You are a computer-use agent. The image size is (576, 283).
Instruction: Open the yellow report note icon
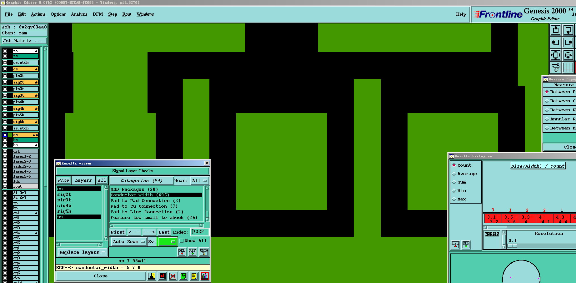tap(194, 276)
